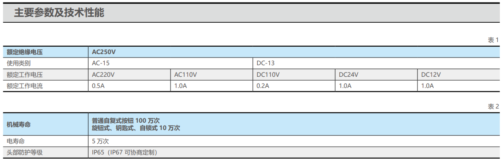Screen dimensions: 502x166
Task: Click the 额定绝缘电压 header cell
Action: pyautogui.click(x=46, y=52)
